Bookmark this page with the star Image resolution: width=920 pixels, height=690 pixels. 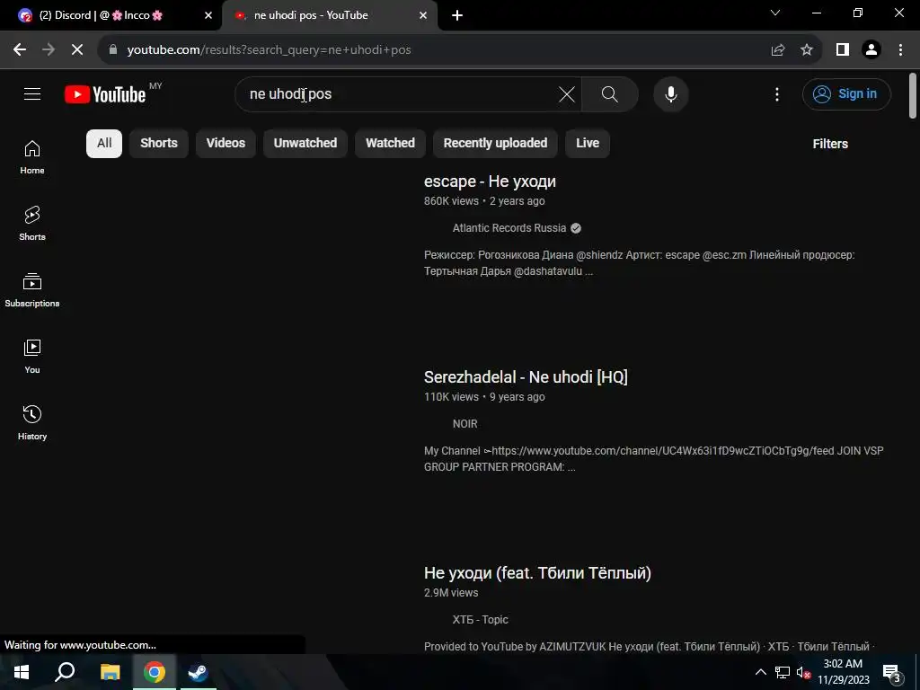807,50
